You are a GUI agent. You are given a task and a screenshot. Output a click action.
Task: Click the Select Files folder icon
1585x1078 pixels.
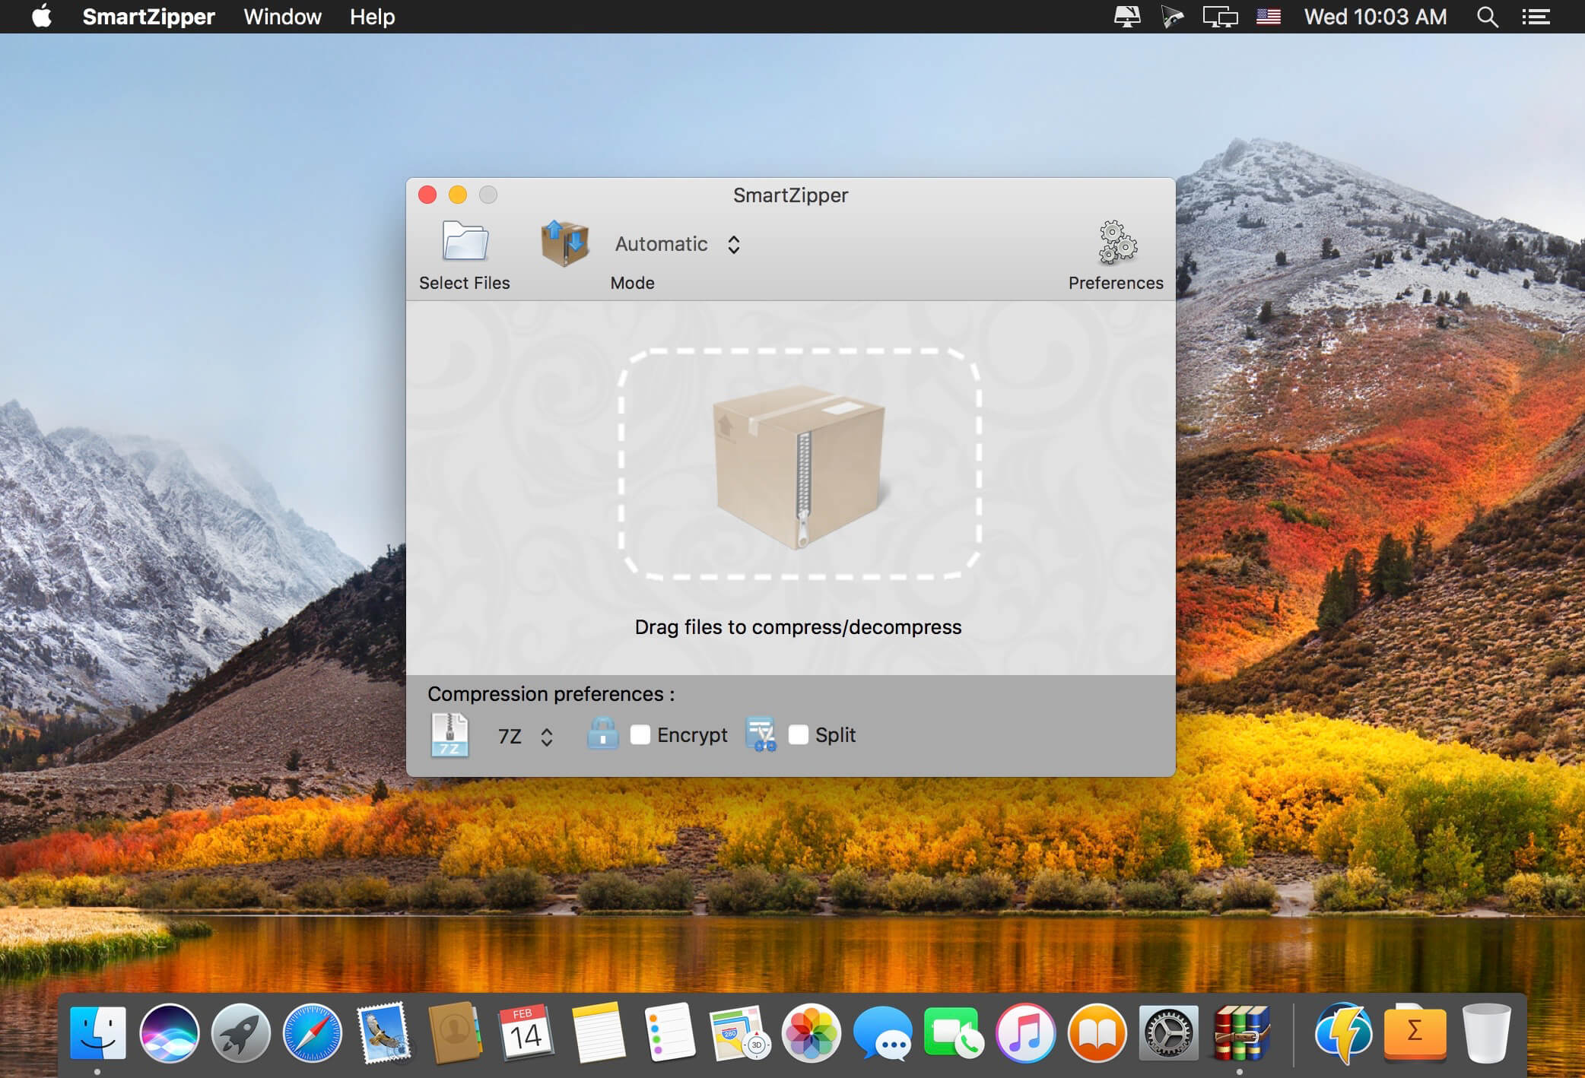465,243
